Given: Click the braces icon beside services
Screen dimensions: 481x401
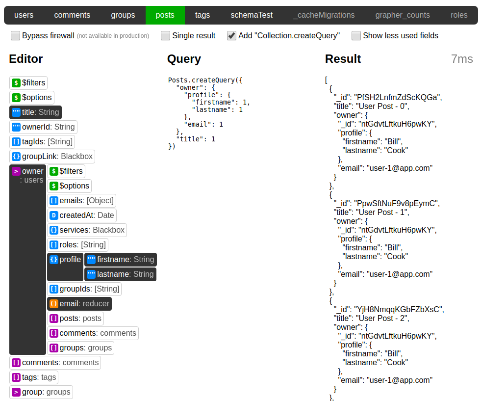Looking at the screenshot, I should click(53, 230).
